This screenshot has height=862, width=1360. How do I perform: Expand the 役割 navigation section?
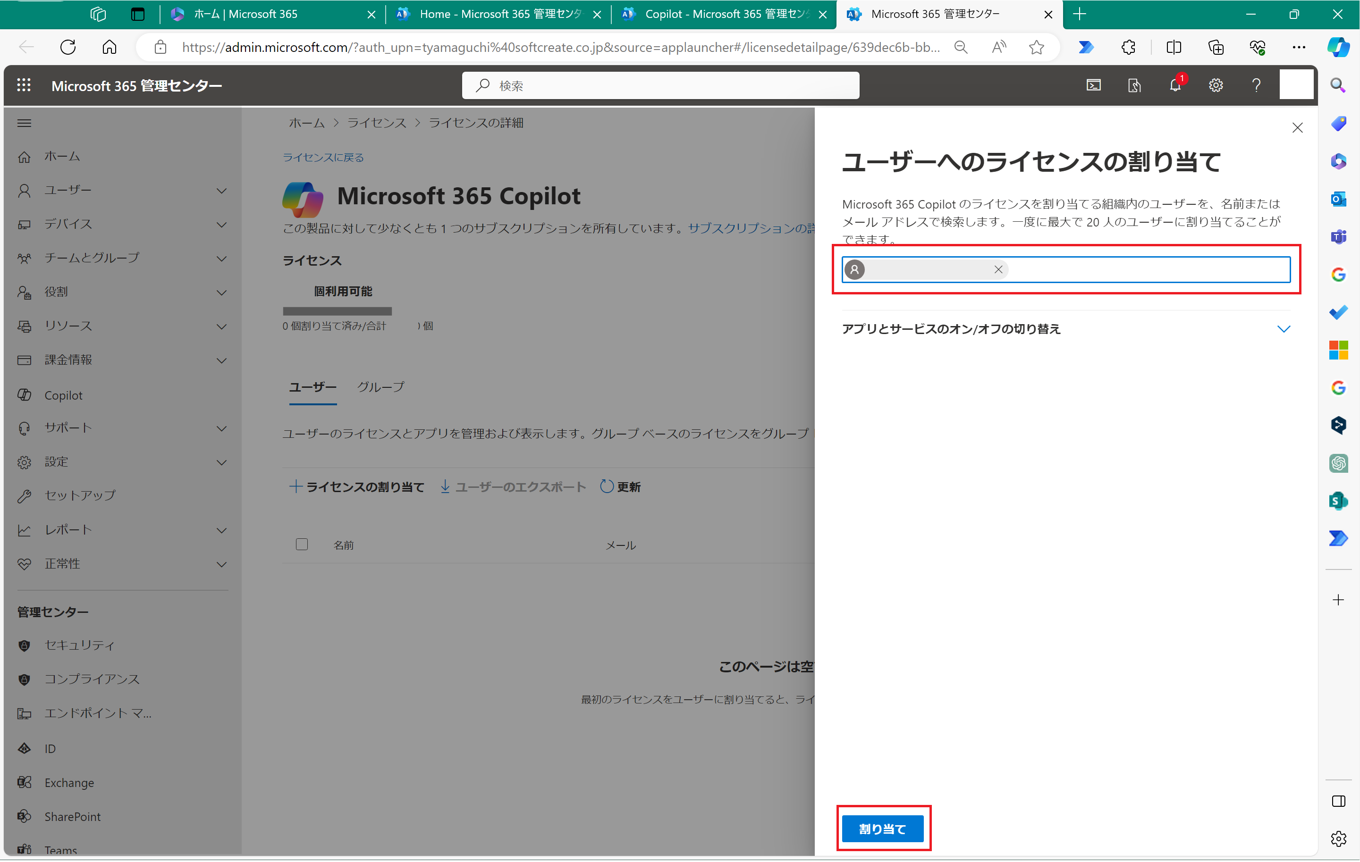[x=222, y=293]
